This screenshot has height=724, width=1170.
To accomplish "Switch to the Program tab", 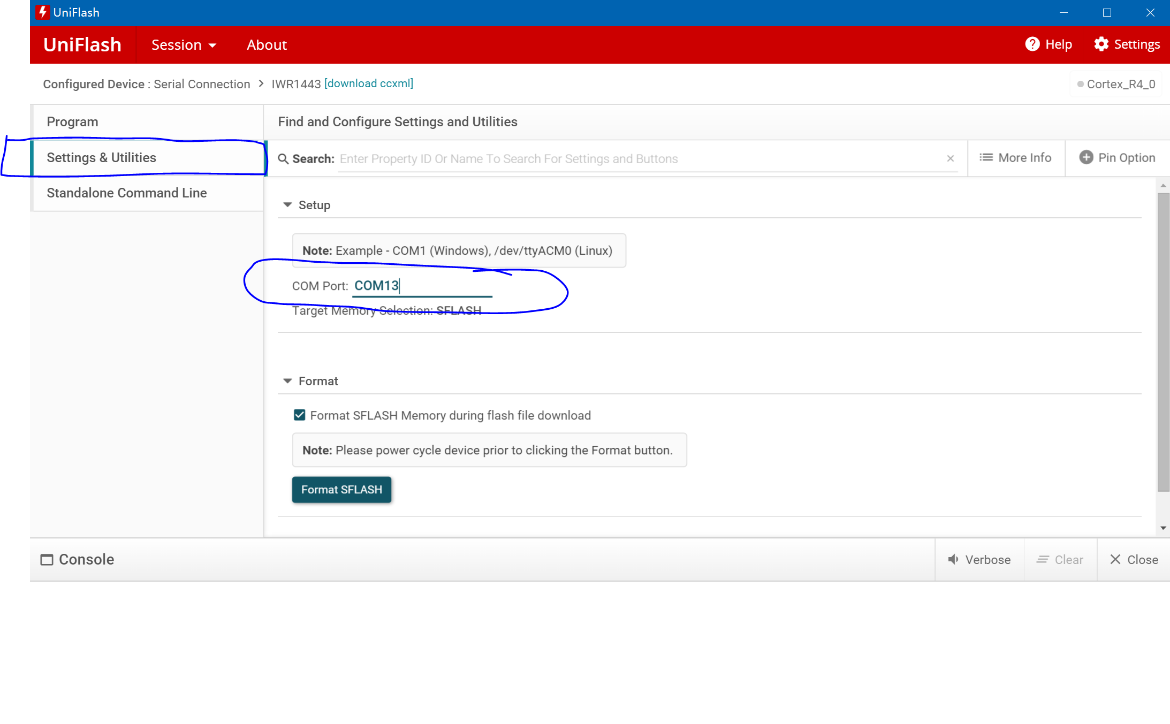I will 148,122.
